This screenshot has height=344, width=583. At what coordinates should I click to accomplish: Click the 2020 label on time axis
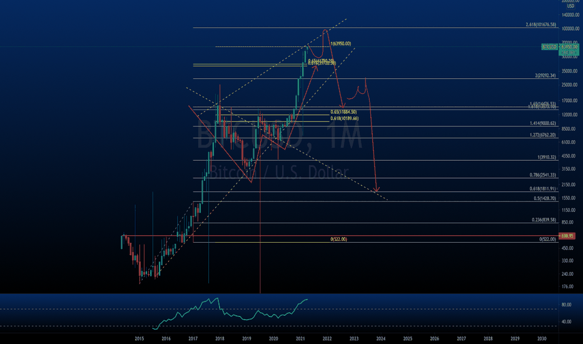coord(273,338)
